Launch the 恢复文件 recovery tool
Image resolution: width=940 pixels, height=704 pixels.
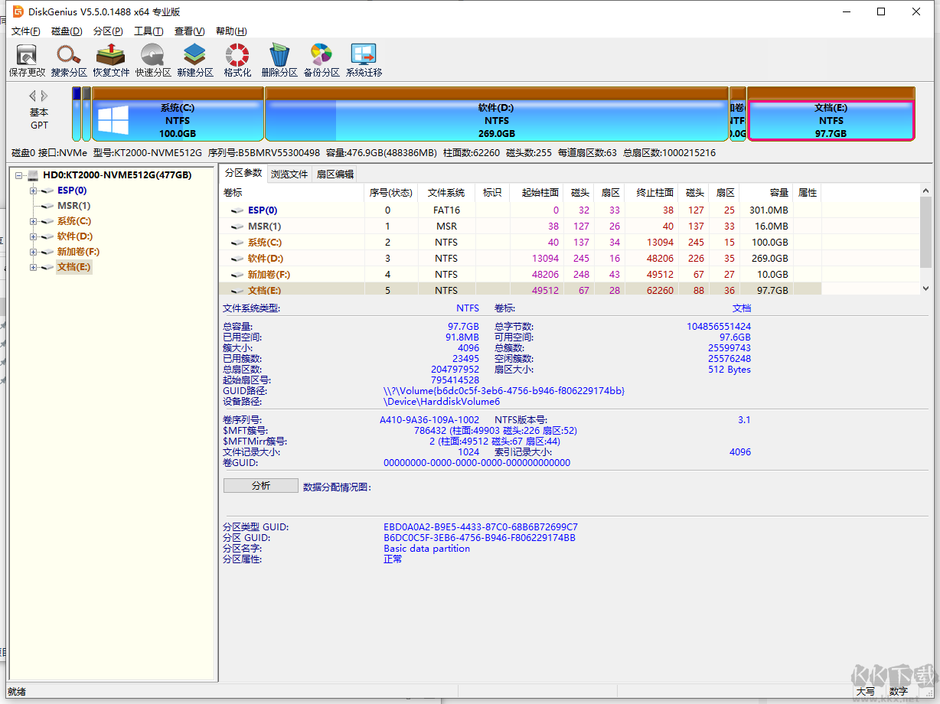click(111, 60)
